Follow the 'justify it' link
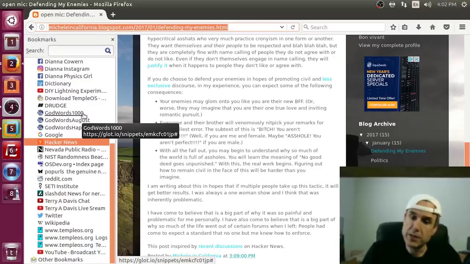470x264 pixels. pyautogui.click(x=157, y=65)
